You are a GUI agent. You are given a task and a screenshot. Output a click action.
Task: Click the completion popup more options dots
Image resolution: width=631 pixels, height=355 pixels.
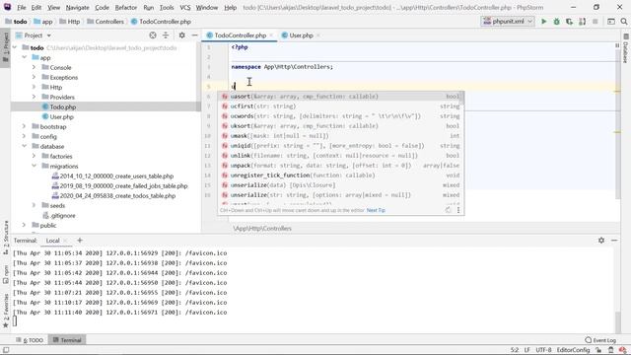point(458,210)
